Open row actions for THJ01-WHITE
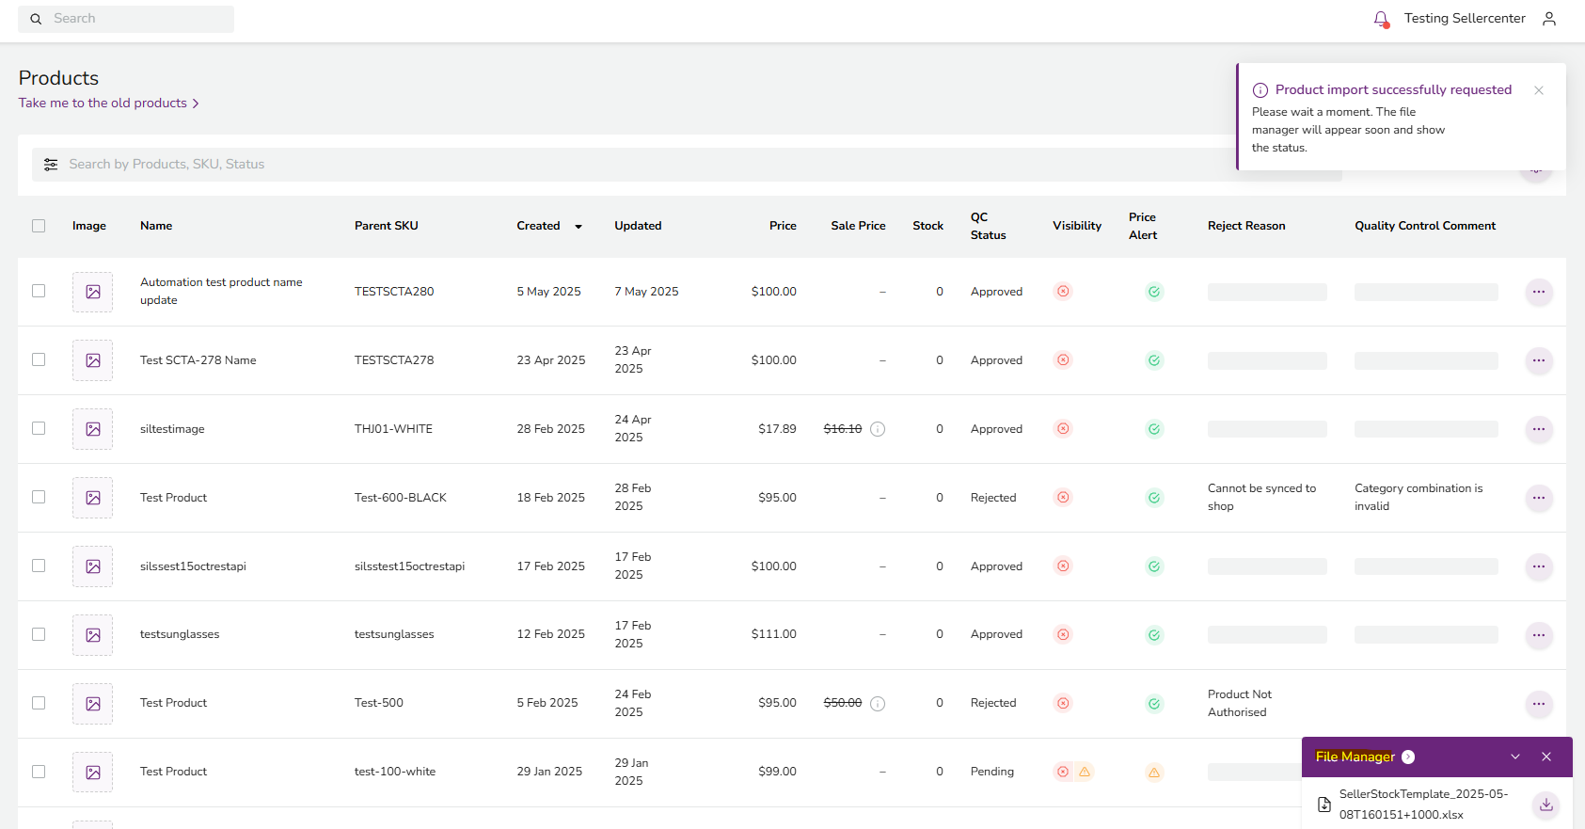This screenshot has height=829, width=1585. [x=1539, y=429]
